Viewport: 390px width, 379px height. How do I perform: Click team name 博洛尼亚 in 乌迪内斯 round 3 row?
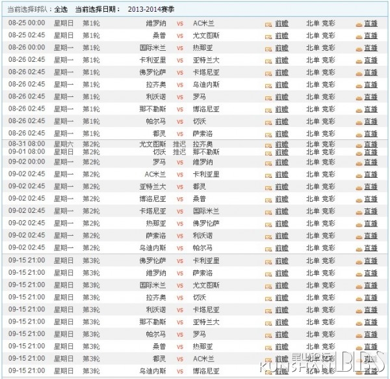tap(206, 371)
